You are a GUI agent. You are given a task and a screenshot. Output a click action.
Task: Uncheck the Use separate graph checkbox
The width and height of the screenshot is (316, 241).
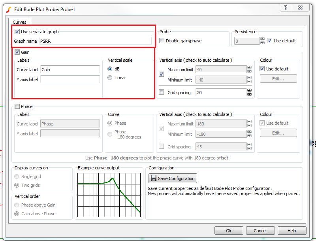[x=17, y=32]
